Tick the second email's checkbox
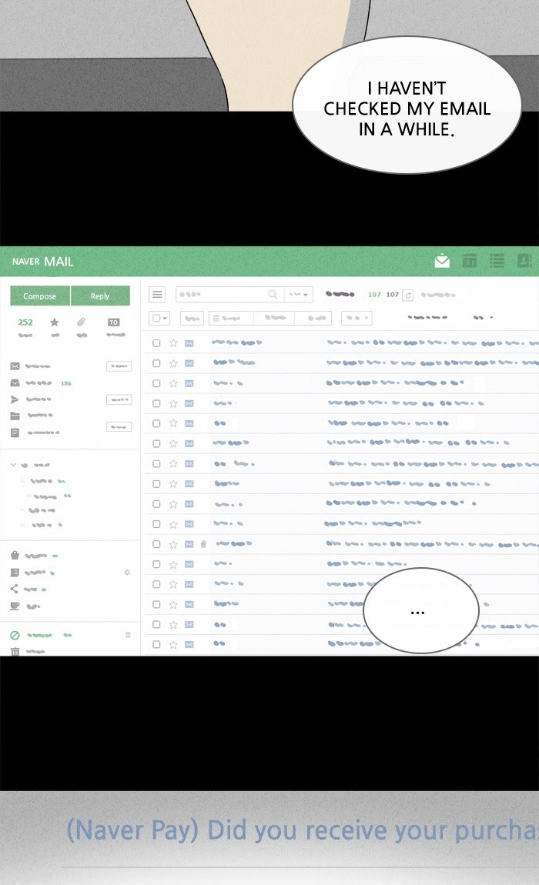Image resolution: width=539 pixels, height=885 pixels. [156, 363]
